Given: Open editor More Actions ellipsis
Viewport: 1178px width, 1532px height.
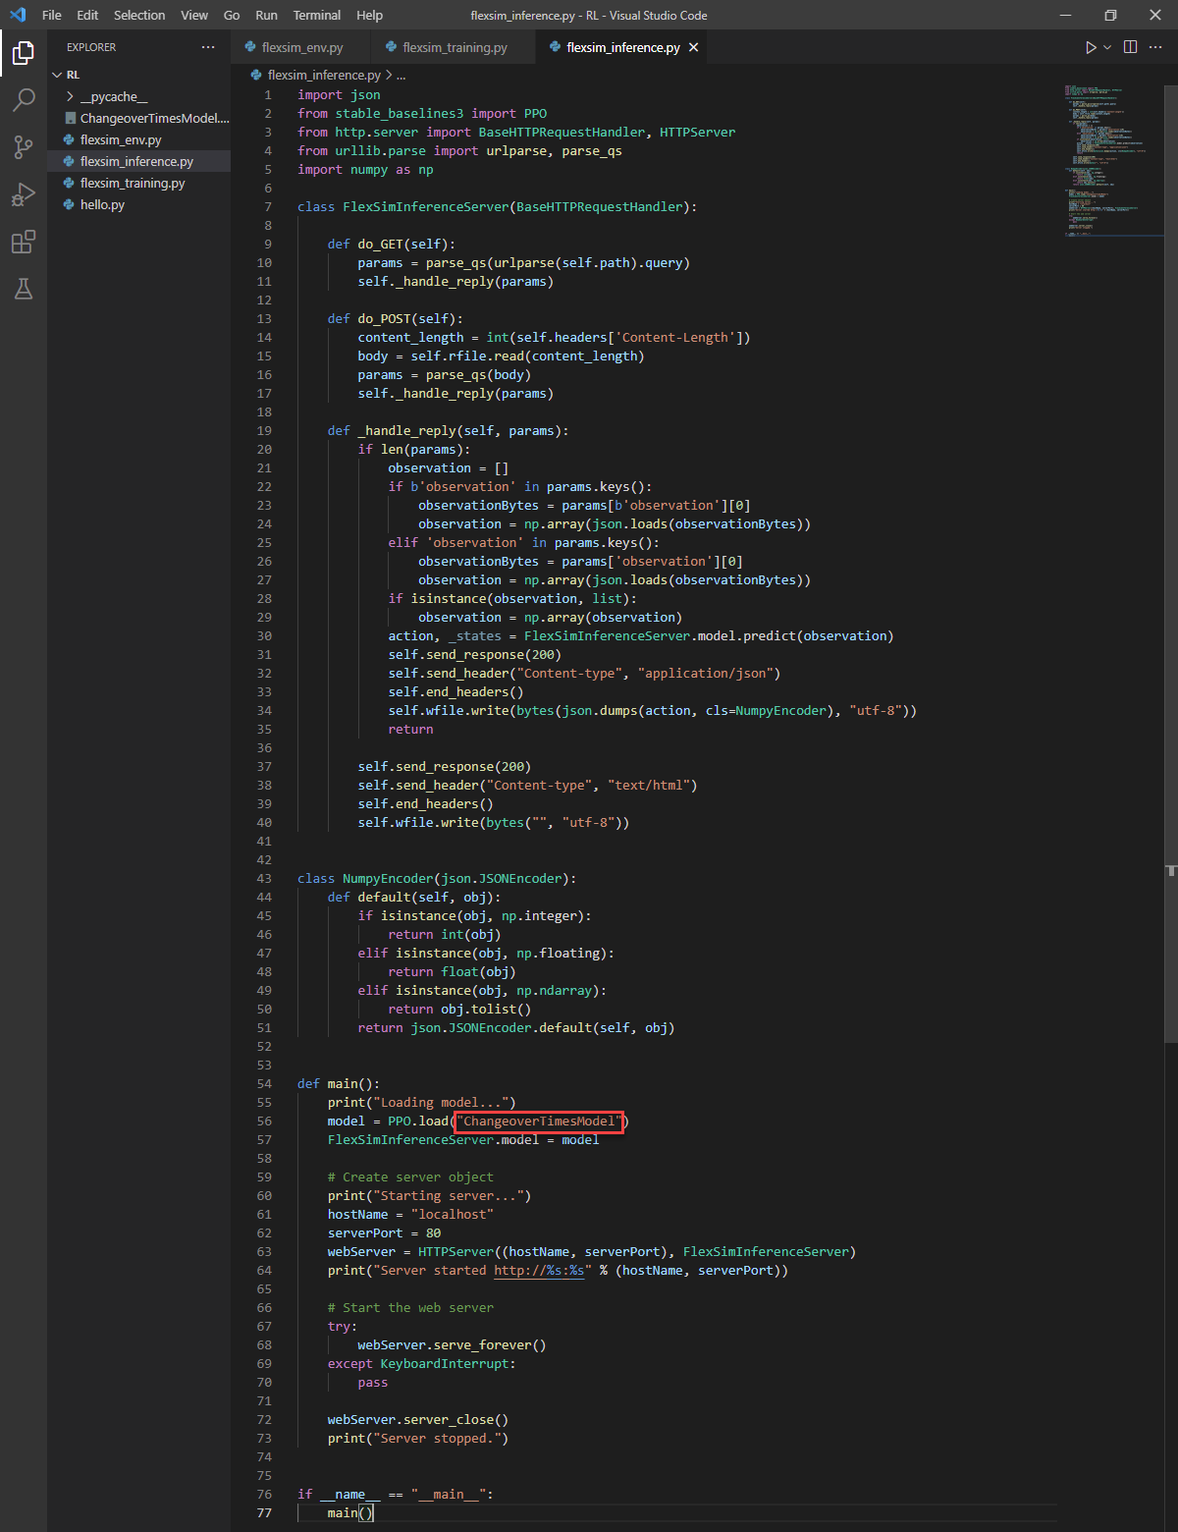Looking at the screenshot, I should click(1155, 47).
